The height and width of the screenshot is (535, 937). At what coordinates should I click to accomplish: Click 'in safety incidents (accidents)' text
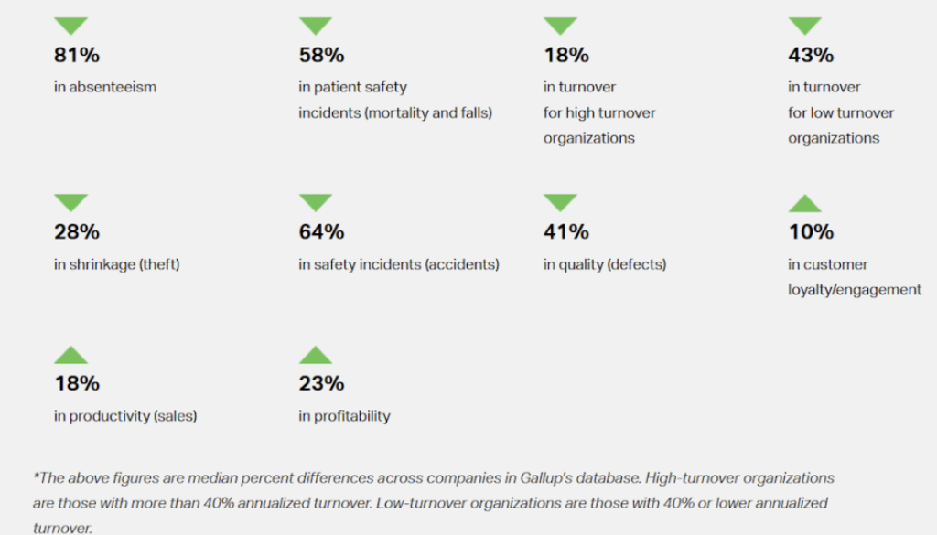399,265
